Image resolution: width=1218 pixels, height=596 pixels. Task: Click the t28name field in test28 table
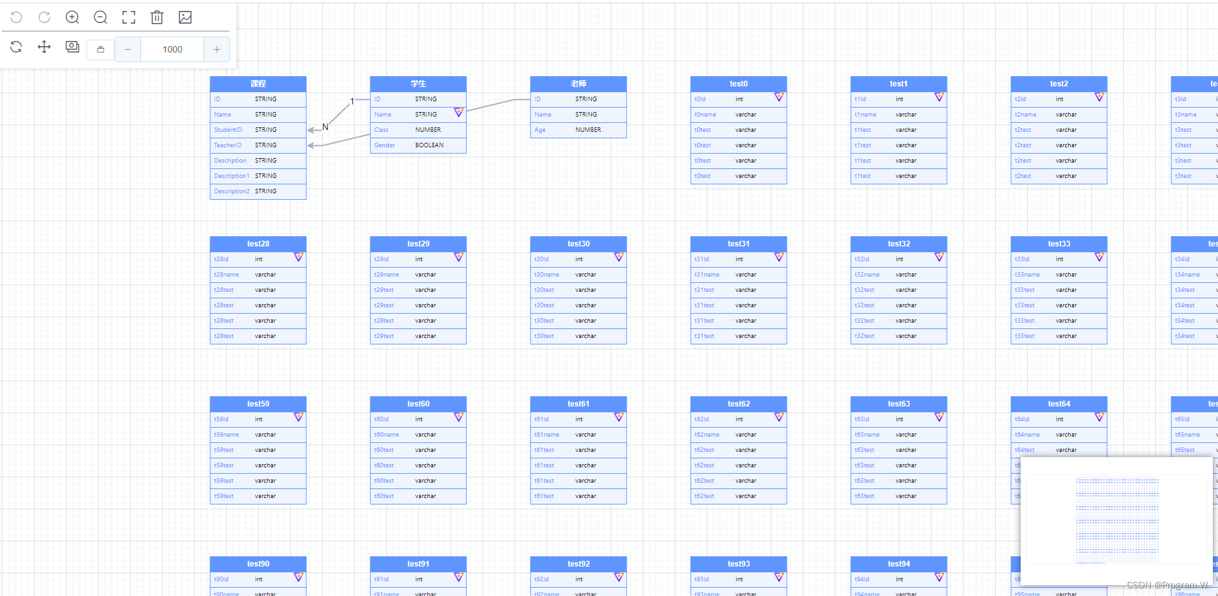pos(258,275)
